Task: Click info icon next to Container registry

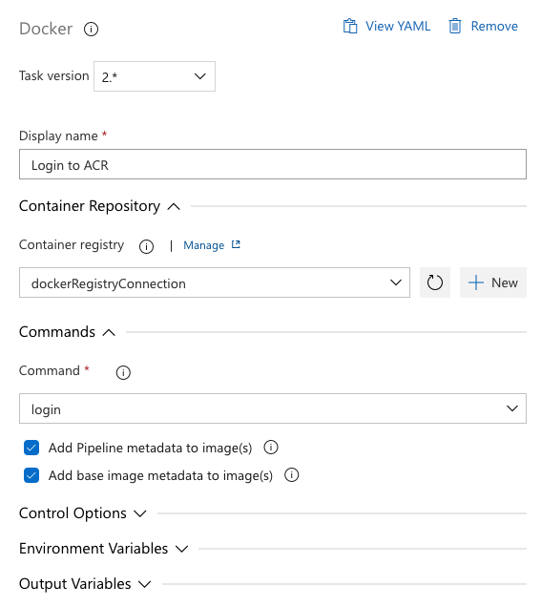Action: (x=146, y=246)
